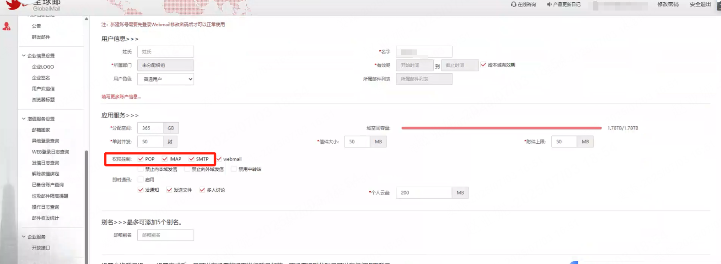Click the red user management sidebar icon

click(6, 27)
